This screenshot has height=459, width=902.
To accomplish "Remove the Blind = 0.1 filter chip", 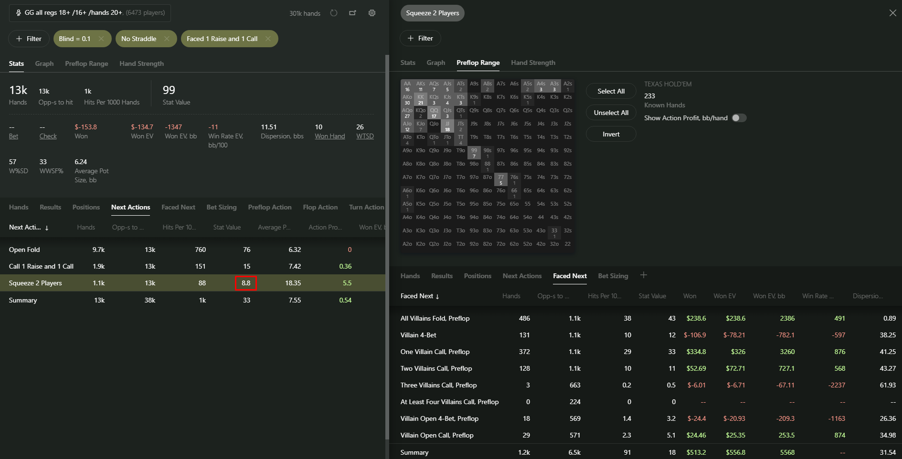I will tap(101, 39).
